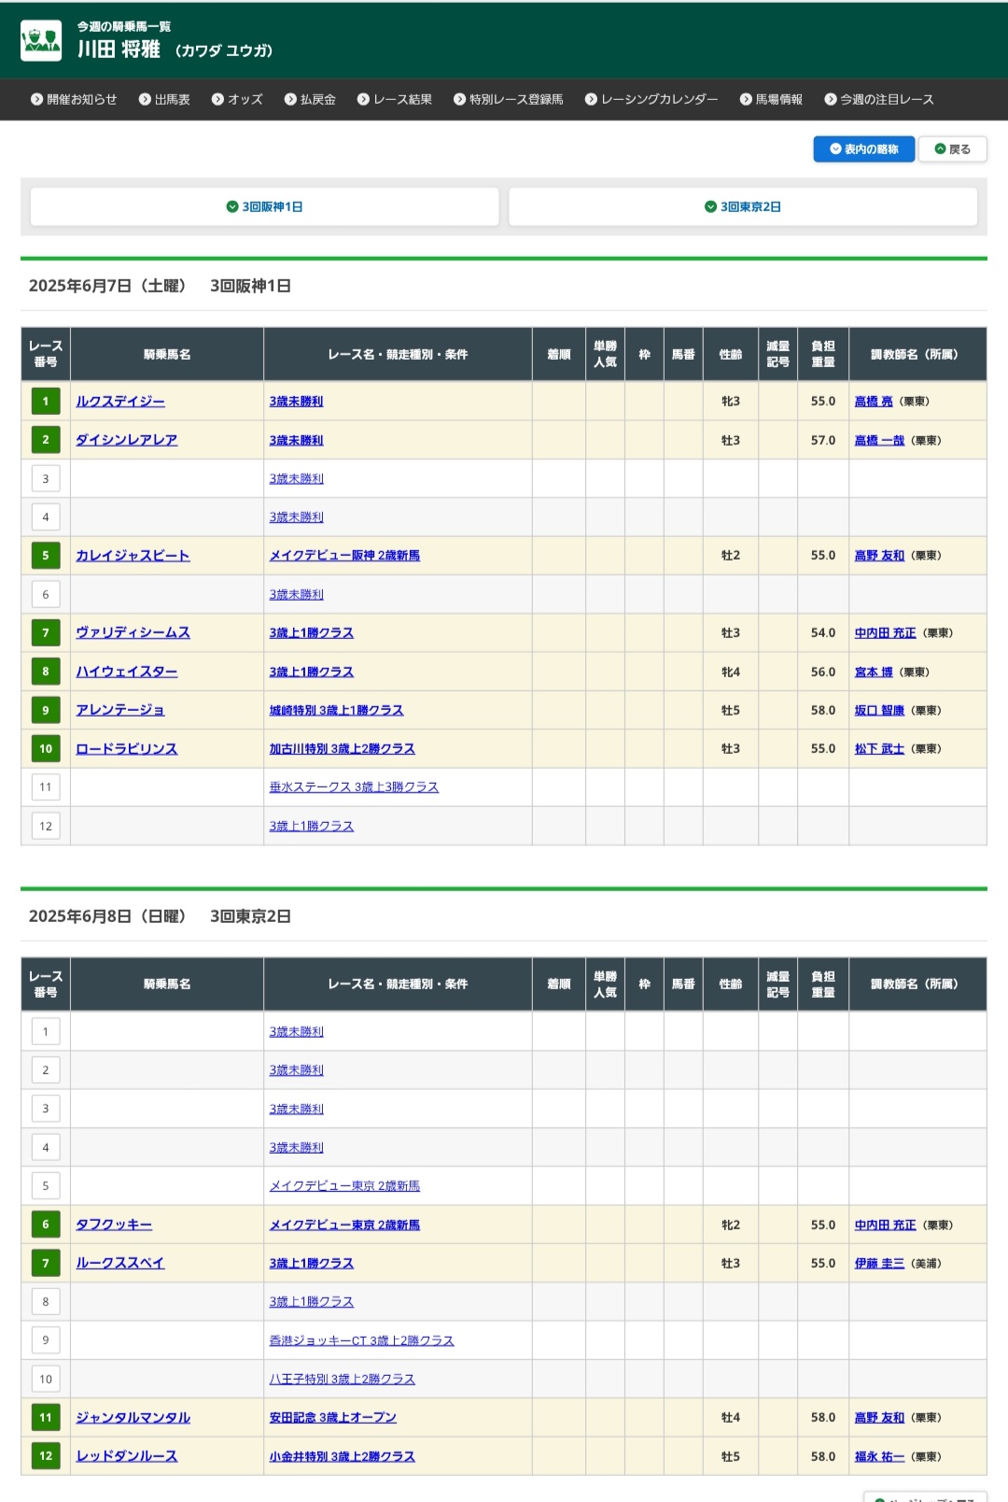This screenshot has width=1008, height=1502.
Task: Open race 加古川特別 3歳上2勝クラス
Action: pos(342,748)
